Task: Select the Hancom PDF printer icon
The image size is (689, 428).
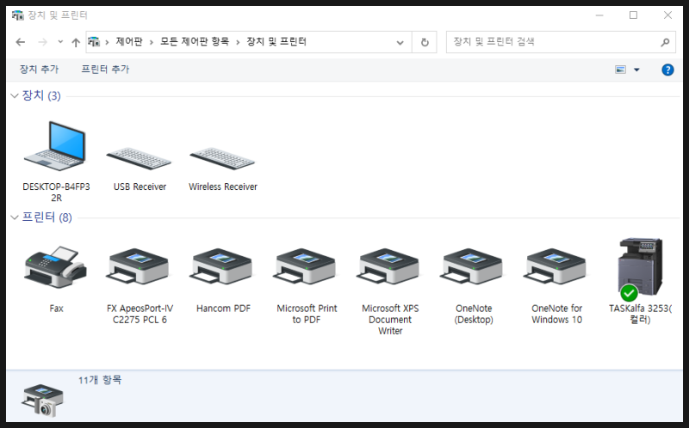Action: tap(221, 267)
